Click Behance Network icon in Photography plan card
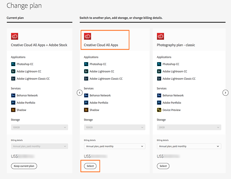The height and width of the screenshot is (179, 231). click(x=159, y=95)
